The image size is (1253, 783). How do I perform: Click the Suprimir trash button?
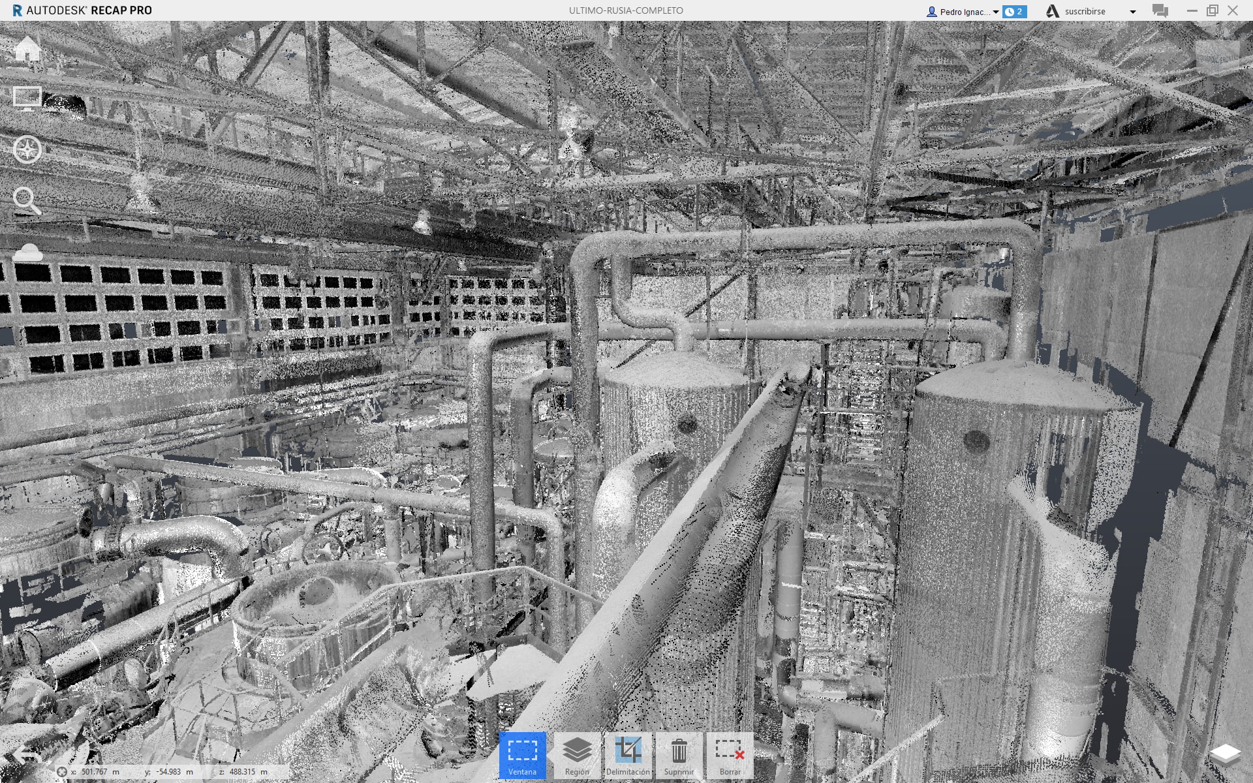679,755
